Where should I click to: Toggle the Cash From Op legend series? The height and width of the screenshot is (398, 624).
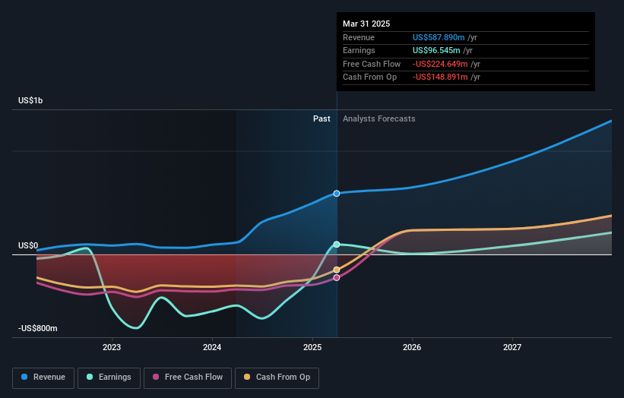[x=277, y=377]
